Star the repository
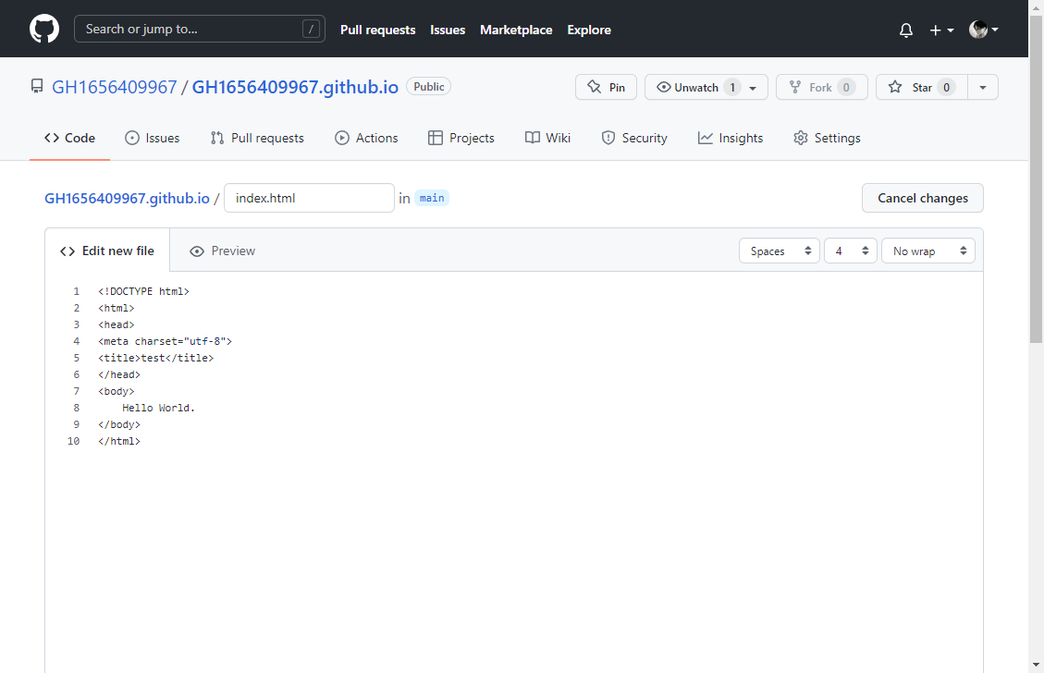Viewport: 1044px width, 673px height. 921,87
